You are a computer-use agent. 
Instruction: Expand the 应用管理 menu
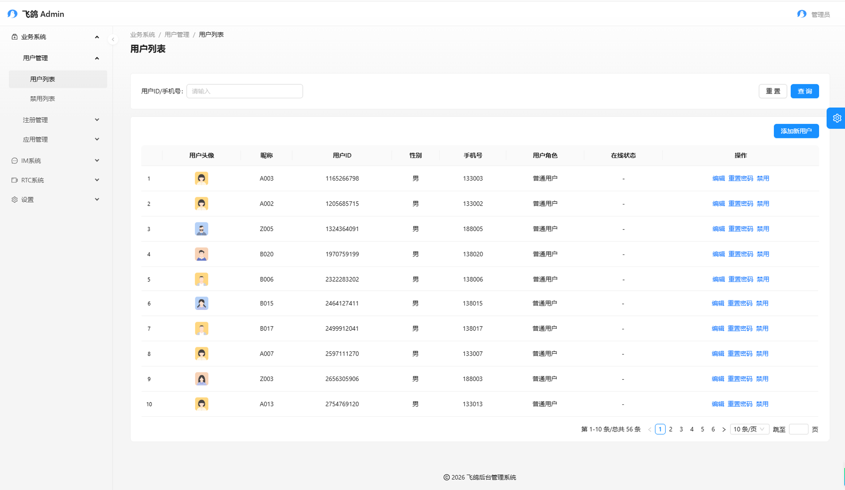(x=36, y=139)
